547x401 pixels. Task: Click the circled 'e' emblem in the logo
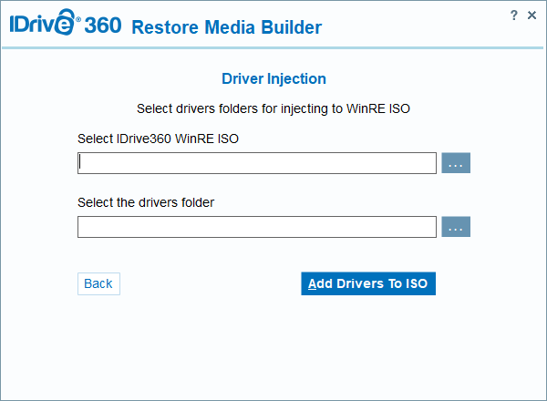[x=65, y=26]
